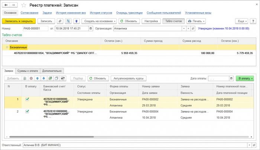Open calendar picker for document date

91,29
